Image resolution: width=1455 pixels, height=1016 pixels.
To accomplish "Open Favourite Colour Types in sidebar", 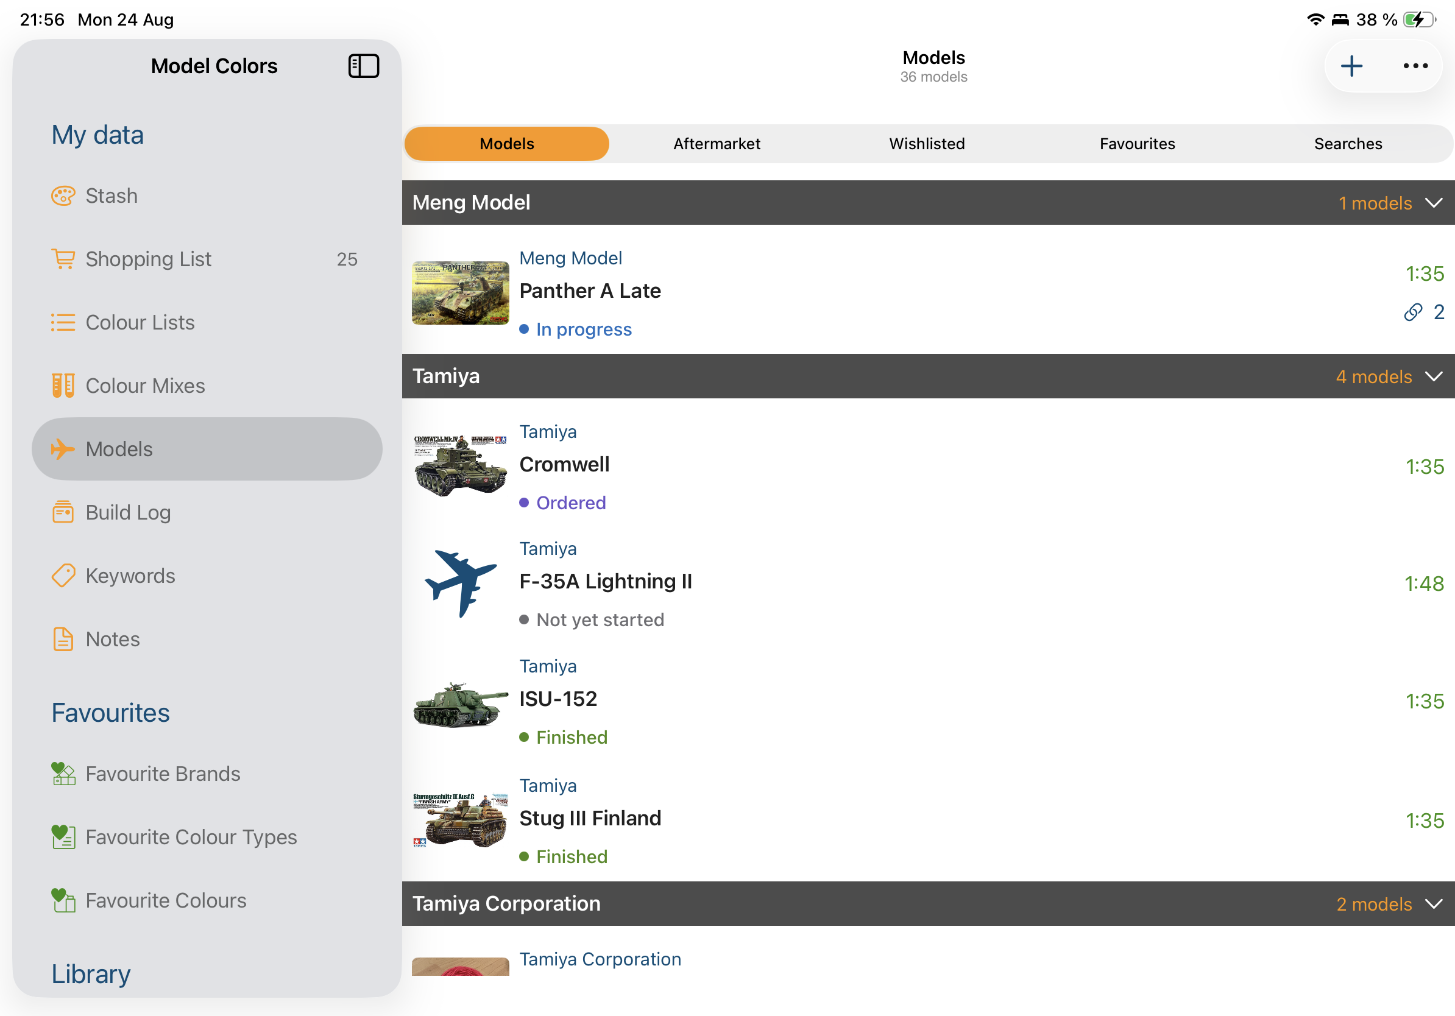I will pyautogui.click(x=207, y=837).
